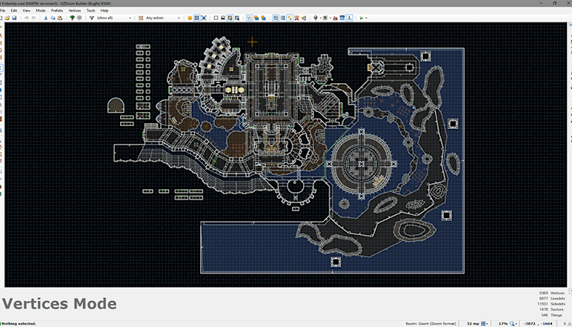Click the '546 Things' statistics row
Screen dimensions: 572x327
point(552,314)
